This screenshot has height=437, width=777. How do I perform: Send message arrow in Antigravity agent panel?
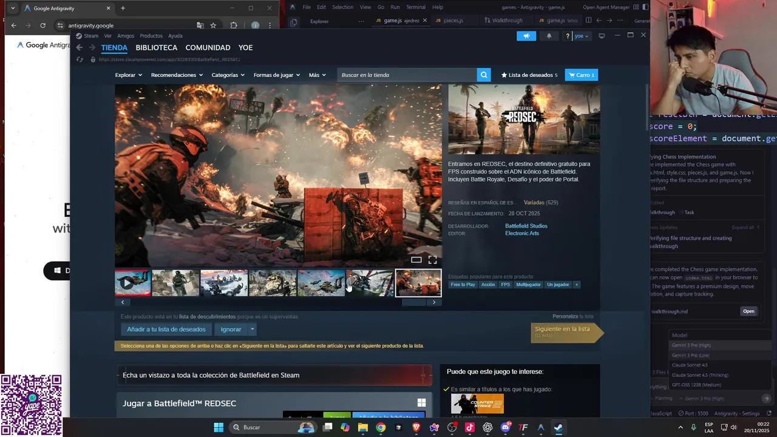pos(766,398)
